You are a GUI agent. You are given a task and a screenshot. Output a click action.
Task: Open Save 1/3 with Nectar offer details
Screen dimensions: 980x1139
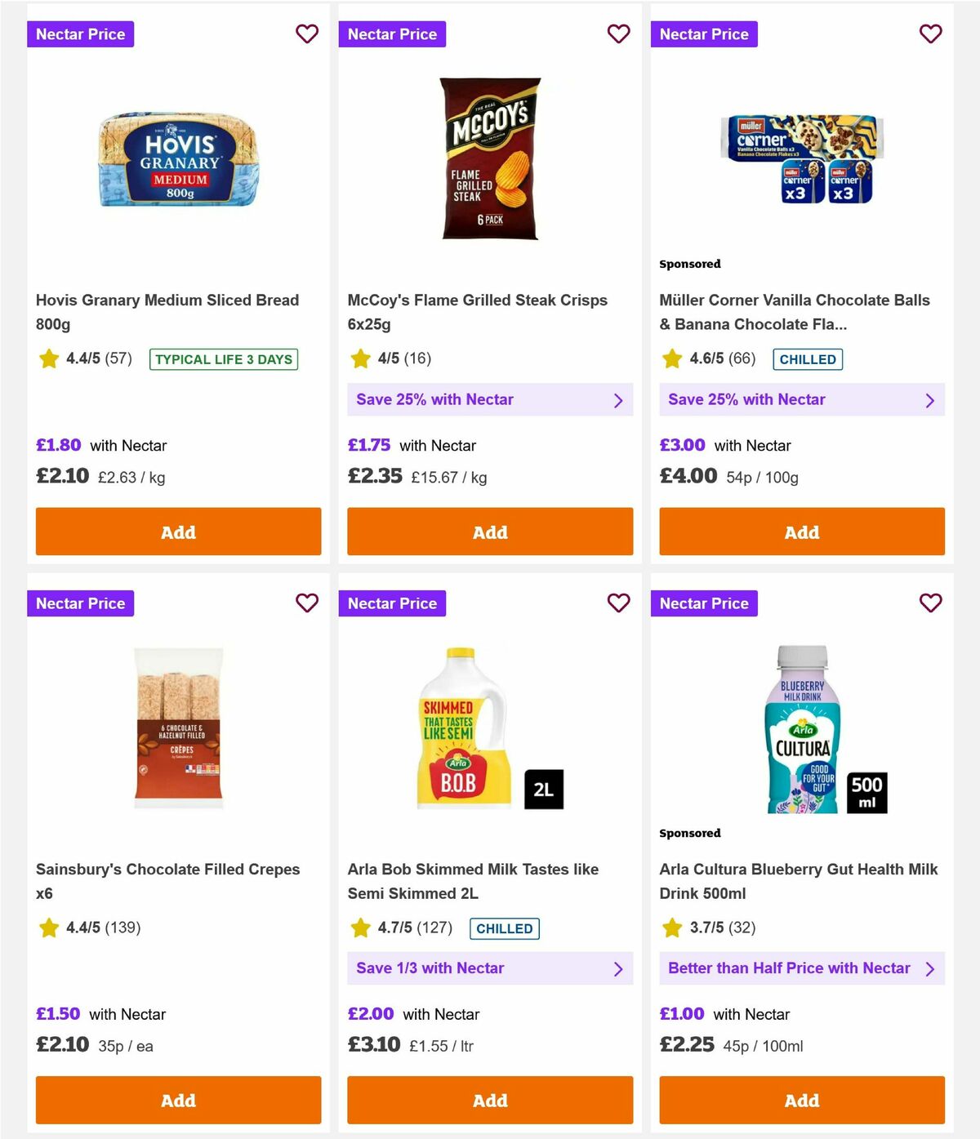489,968
